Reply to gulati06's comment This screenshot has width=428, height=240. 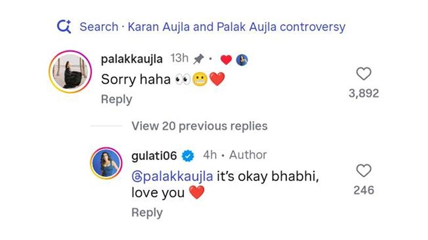[x=147, y=212]
